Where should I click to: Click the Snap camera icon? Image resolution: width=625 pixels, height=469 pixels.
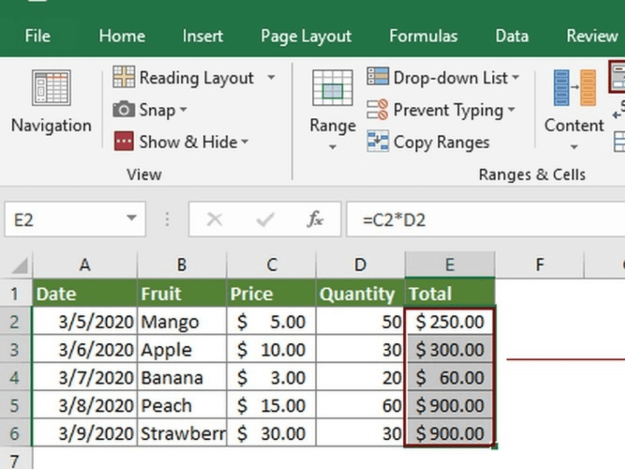coord(124,110)
